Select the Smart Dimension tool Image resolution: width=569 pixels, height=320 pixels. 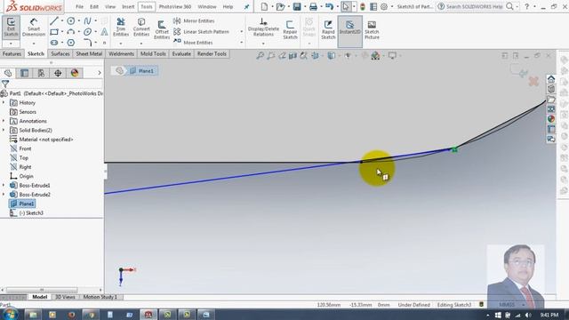tap(34, 28)
